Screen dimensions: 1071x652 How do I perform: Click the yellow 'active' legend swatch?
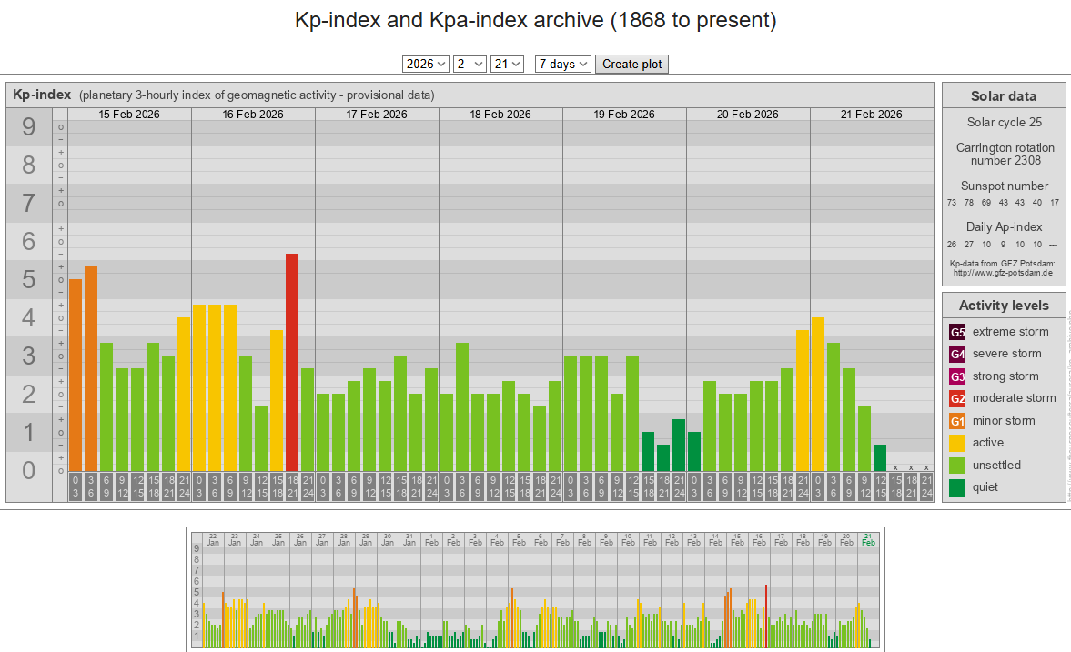click(x=957, y=443)
